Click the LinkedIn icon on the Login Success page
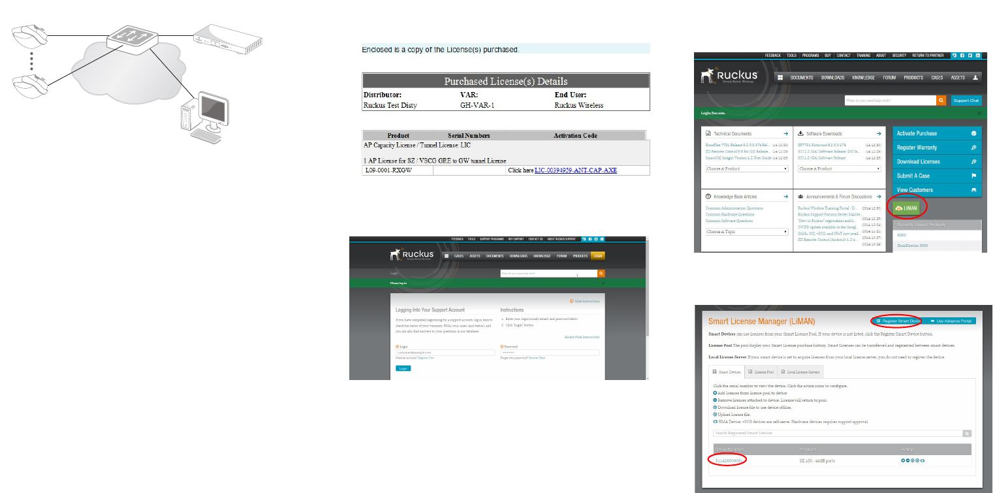Screen dimensions: 993x493 point(977,56)
